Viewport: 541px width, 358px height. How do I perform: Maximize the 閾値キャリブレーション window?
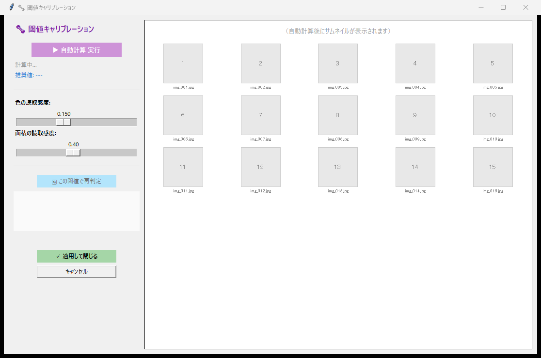(503, 7)
